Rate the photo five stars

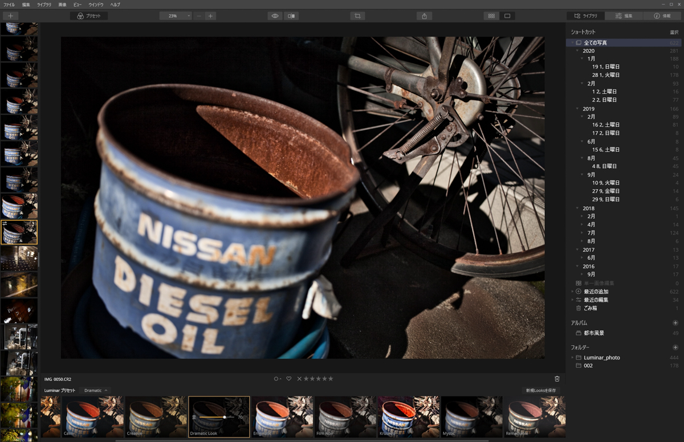(x=331, y=379)
